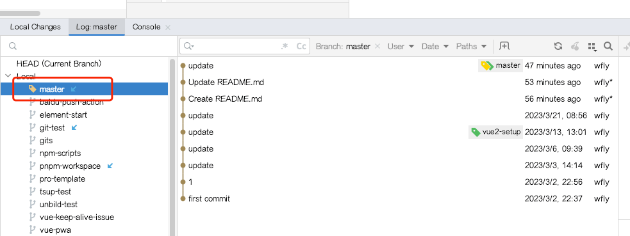630x236 pixels.
Task: Click the 53 minutes ago timestamp
Action: pos(552,82)
